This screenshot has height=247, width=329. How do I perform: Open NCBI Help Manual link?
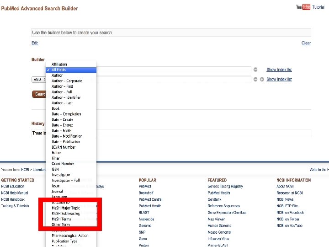(15, 193)
